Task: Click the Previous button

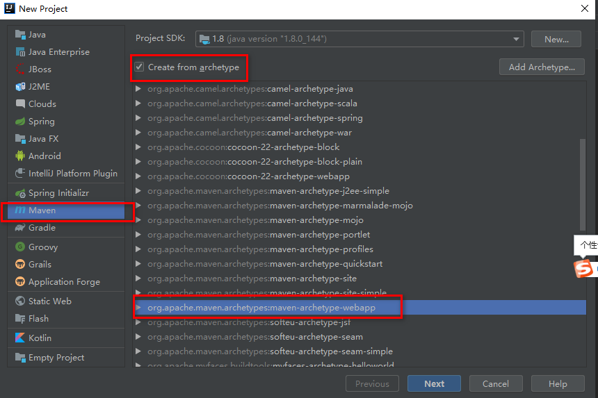Action: pyautogui.click(x=372, y=383)
